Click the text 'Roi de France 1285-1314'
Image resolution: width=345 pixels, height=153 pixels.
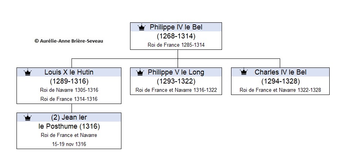(x=176, y=45)
